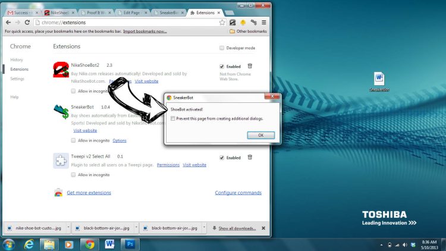Click the NikeShoeBot extension icon in toolbar

click(233, 22)
